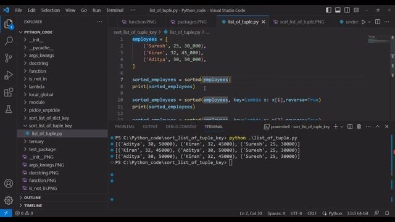
Task: Switch to the OUTPUT panel tab
Action: (150, 126)
